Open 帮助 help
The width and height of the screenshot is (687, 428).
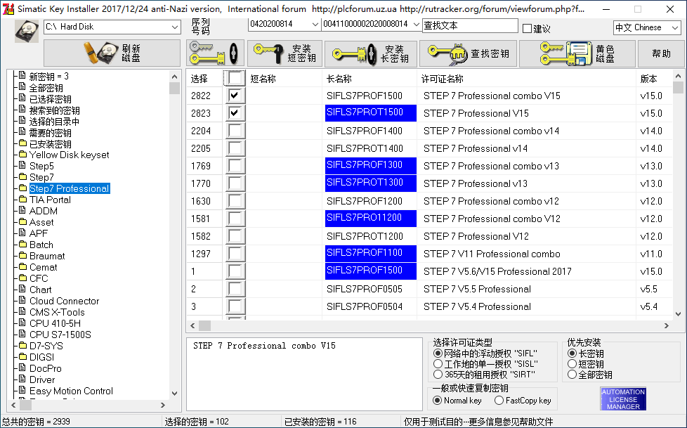661,53
